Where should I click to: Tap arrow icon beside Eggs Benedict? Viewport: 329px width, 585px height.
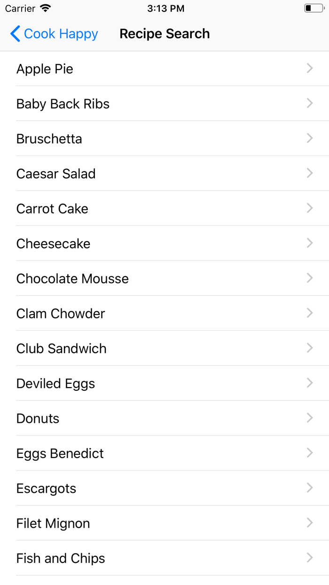coord(310,453)
